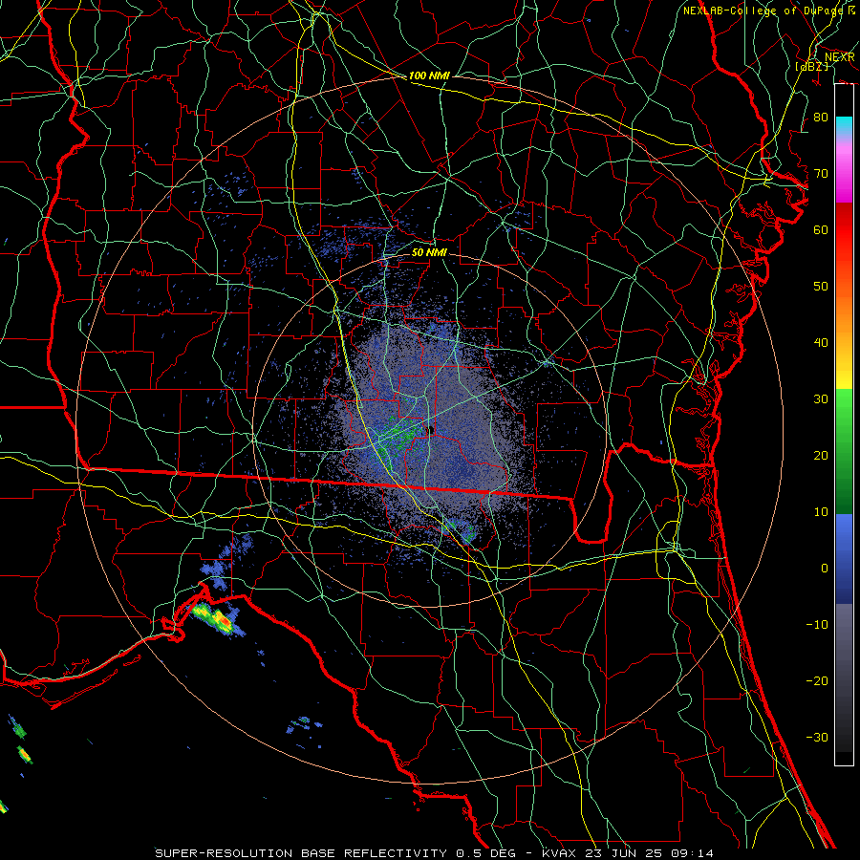Click the red-yellow storm cell near the coast
The width and height of the screenshot is (860, 860).
[217, 618]
